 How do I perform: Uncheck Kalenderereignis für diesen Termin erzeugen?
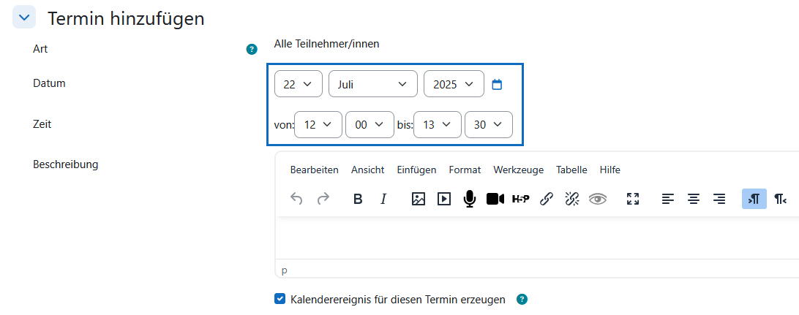click(280, 299)
